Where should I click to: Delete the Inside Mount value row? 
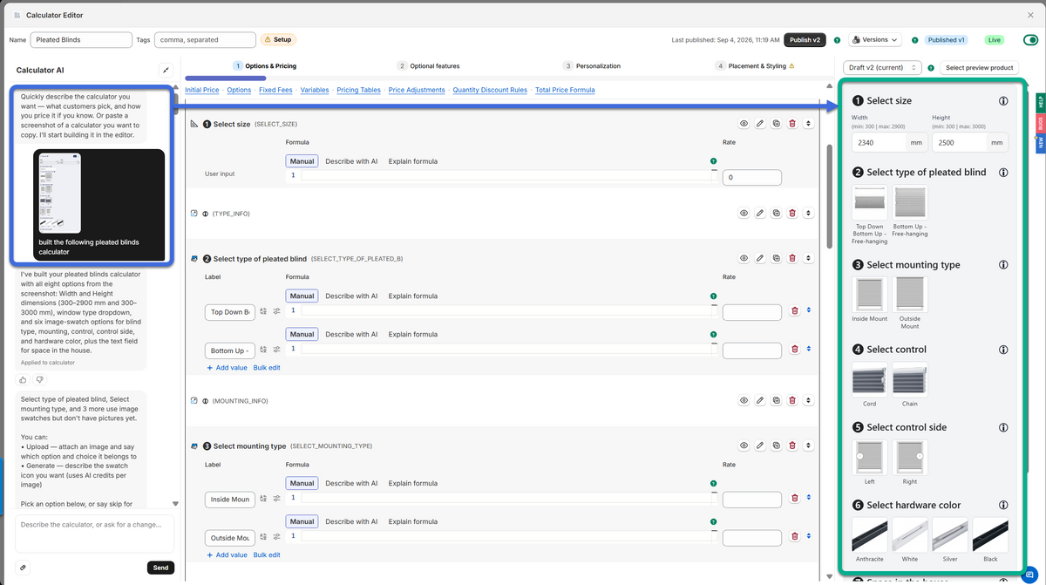(x=795, y=498)
